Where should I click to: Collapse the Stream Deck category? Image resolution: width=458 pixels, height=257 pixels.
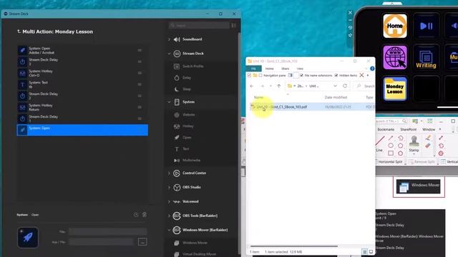tap(169, 54)
